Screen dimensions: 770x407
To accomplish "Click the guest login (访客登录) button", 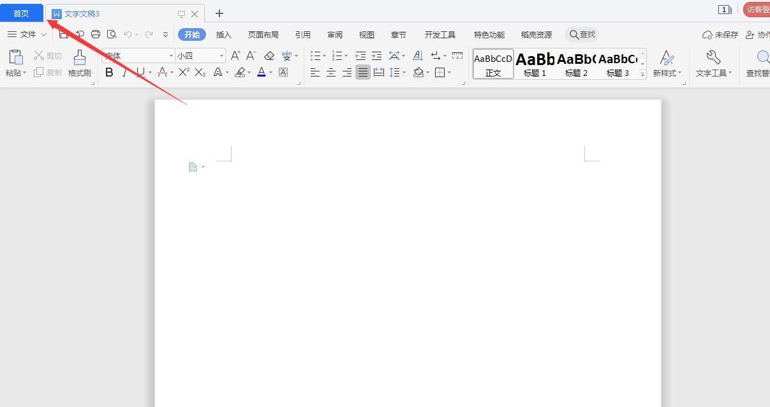I will (x=757, y=10).
